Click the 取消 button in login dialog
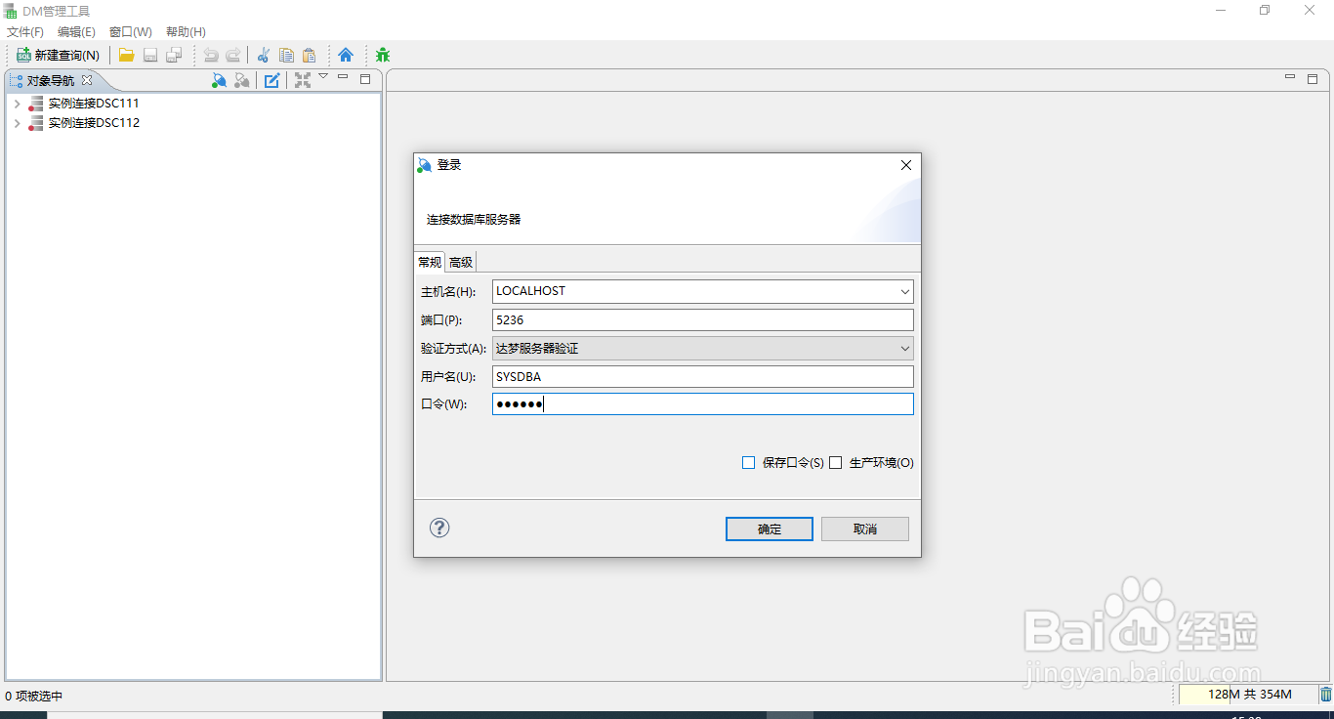The height and width of the screenshot is (719, 1334). point(865,529)
